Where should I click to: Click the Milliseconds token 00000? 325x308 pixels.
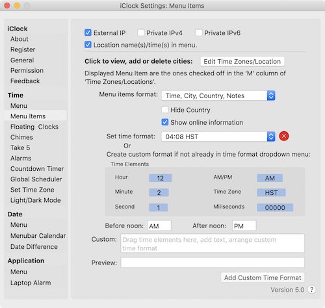coord(275,207)
